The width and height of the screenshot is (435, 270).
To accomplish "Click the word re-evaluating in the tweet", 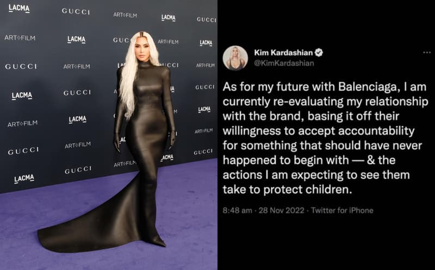I will [304, 102].
